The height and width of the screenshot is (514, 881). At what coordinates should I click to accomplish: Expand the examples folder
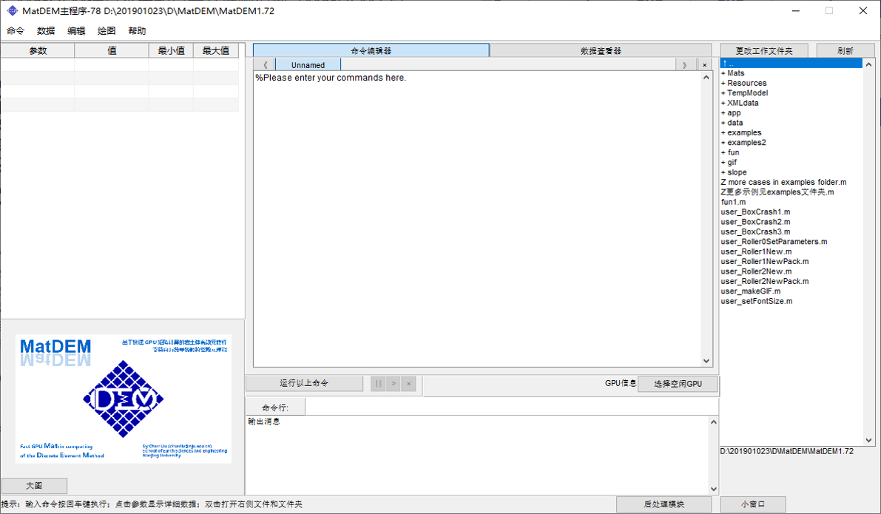click(x=791, y=132)
